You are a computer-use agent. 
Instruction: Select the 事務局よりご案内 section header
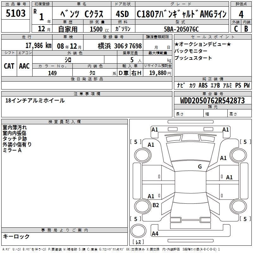(65, 230)
